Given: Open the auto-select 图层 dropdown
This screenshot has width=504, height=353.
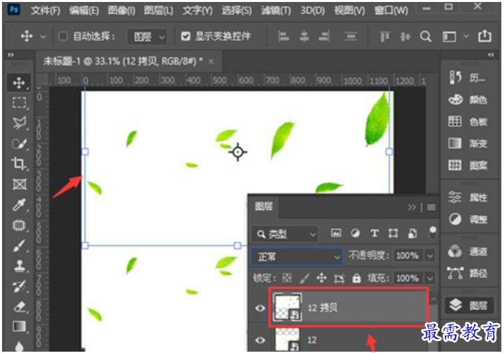Looking at the screenshot, I should (x=148, y=37).
